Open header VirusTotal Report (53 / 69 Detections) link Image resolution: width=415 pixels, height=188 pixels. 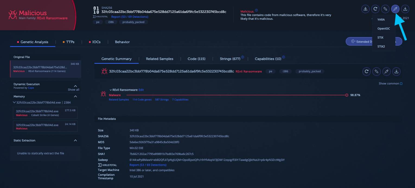tap(130, 17)
